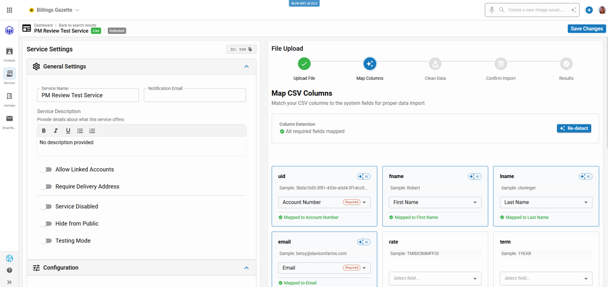608x287 pixels.
Task: Open email field mapping dropdown
Action: point(324,268)
